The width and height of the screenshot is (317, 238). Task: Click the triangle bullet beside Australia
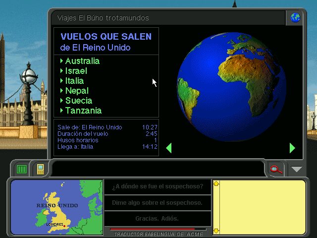pos(61,60)
